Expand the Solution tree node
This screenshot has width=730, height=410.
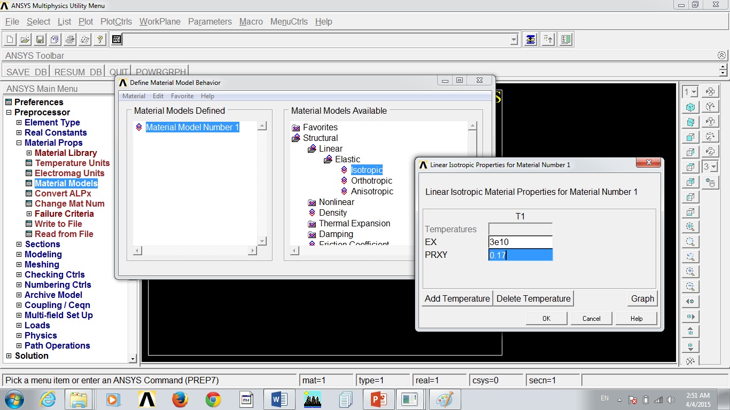point(9,356)
